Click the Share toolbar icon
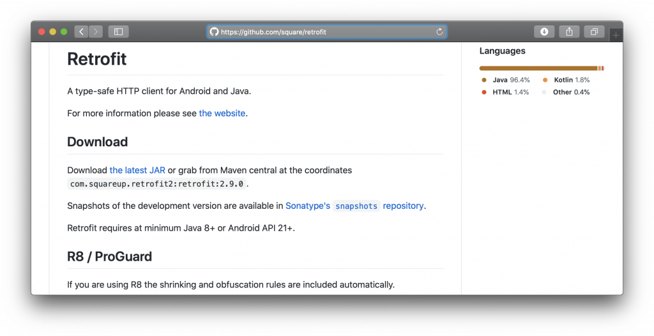 pos(568,31)
